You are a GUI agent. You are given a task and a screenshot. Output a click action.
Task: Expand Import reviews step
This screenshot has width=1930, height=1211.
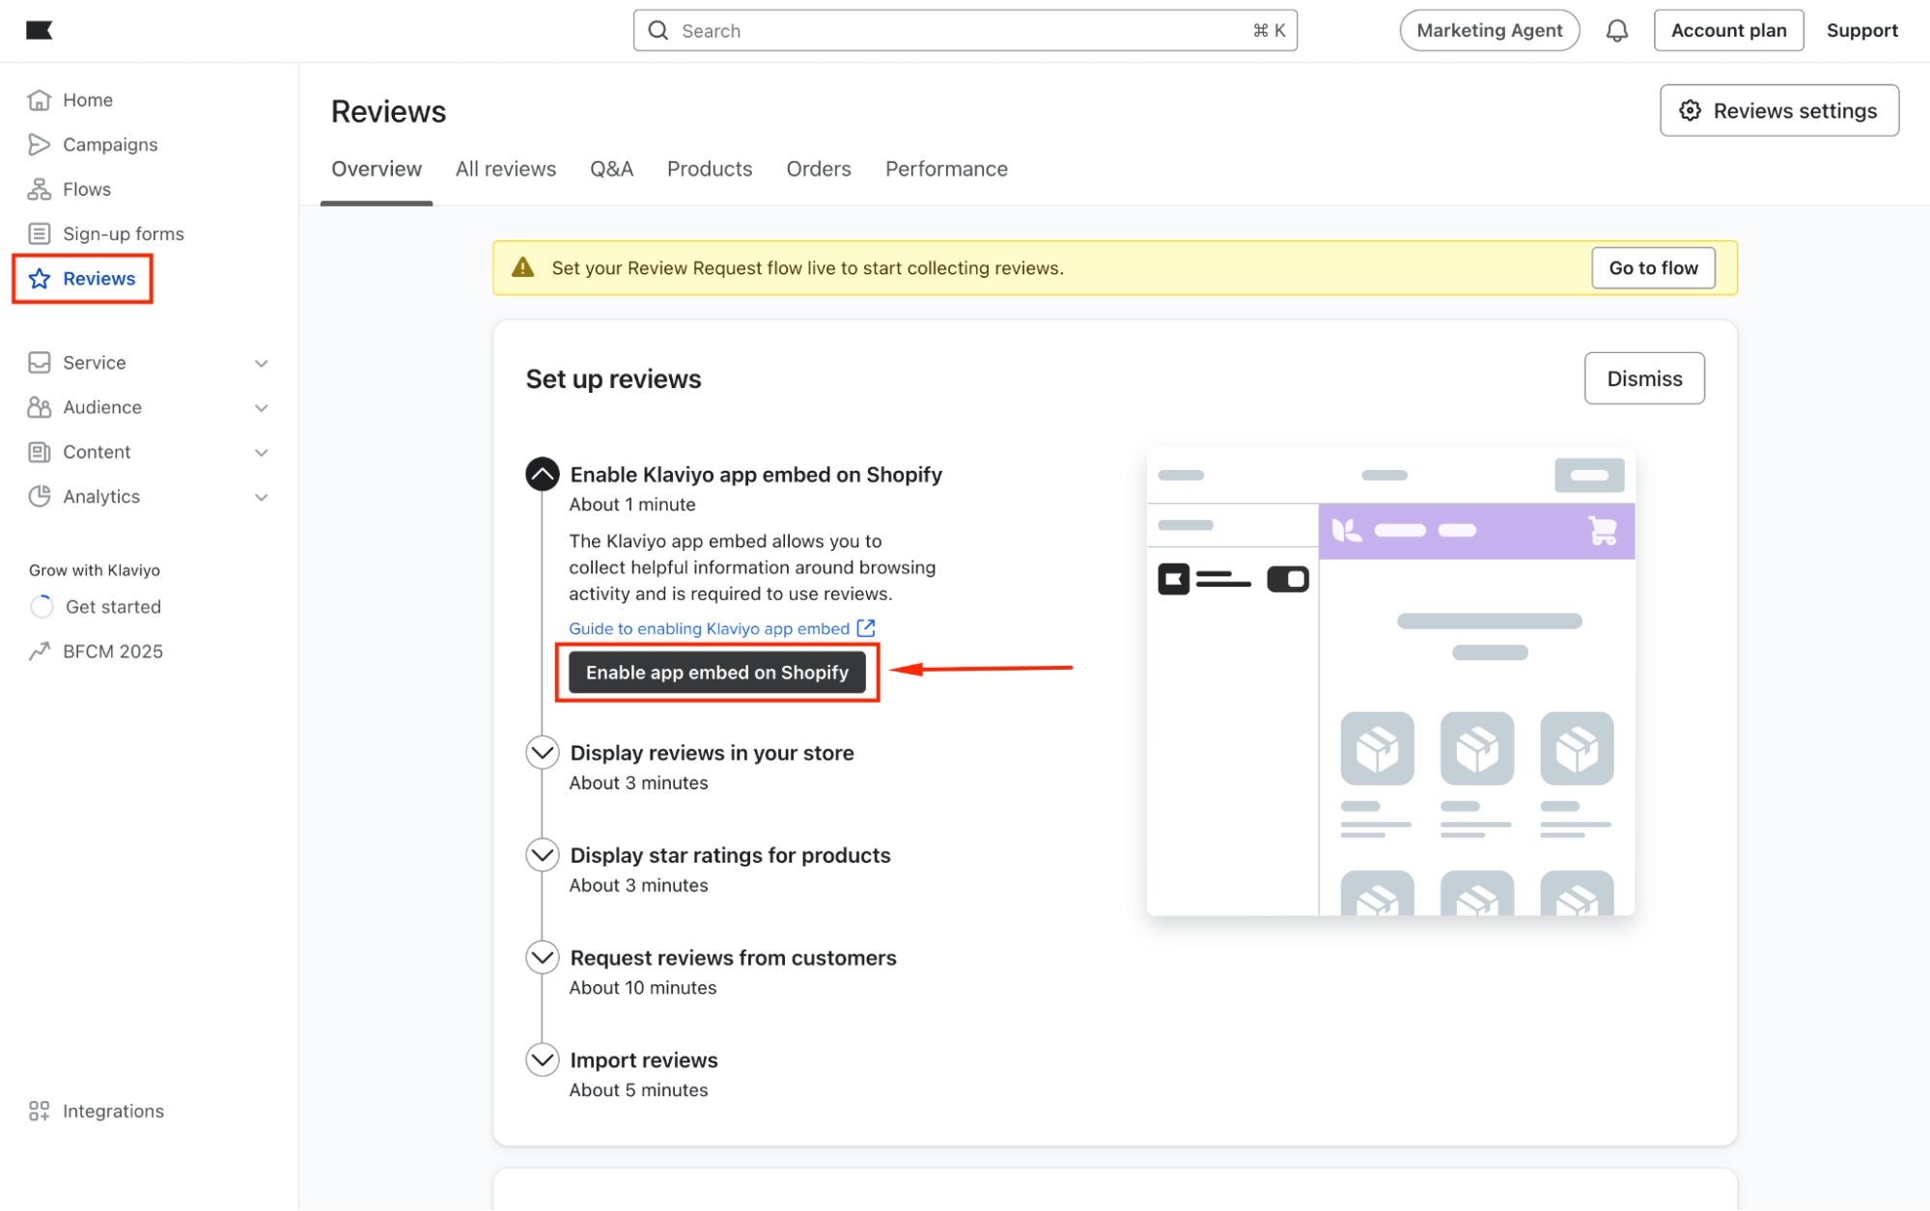[x=543, y=1060]
